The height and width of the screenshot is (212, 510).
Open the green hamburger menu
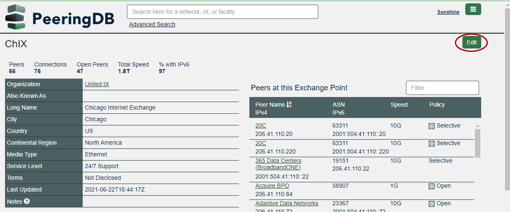click(x=473, y=9)
